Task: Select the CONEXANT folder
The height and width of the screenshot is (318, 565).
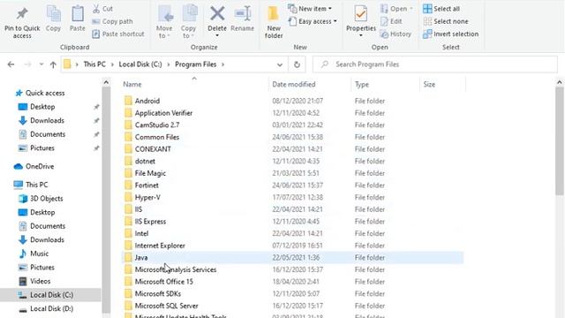Action: pos(147,149)
